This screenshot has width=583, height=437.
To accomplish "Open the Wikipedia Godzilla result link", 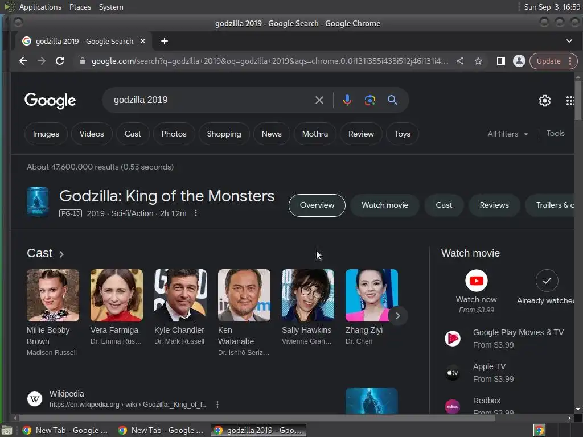I will (128, 405).
